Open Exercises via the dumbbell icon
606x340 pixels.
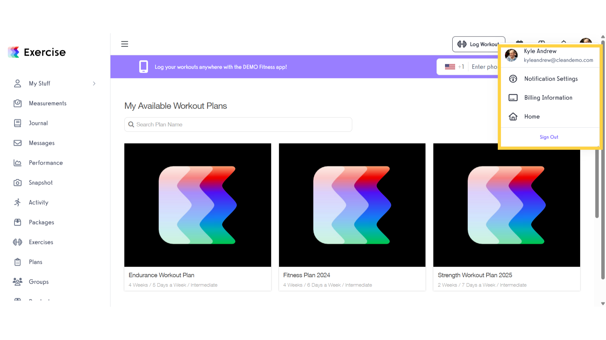pyautogui.click(x=18, y=242)
